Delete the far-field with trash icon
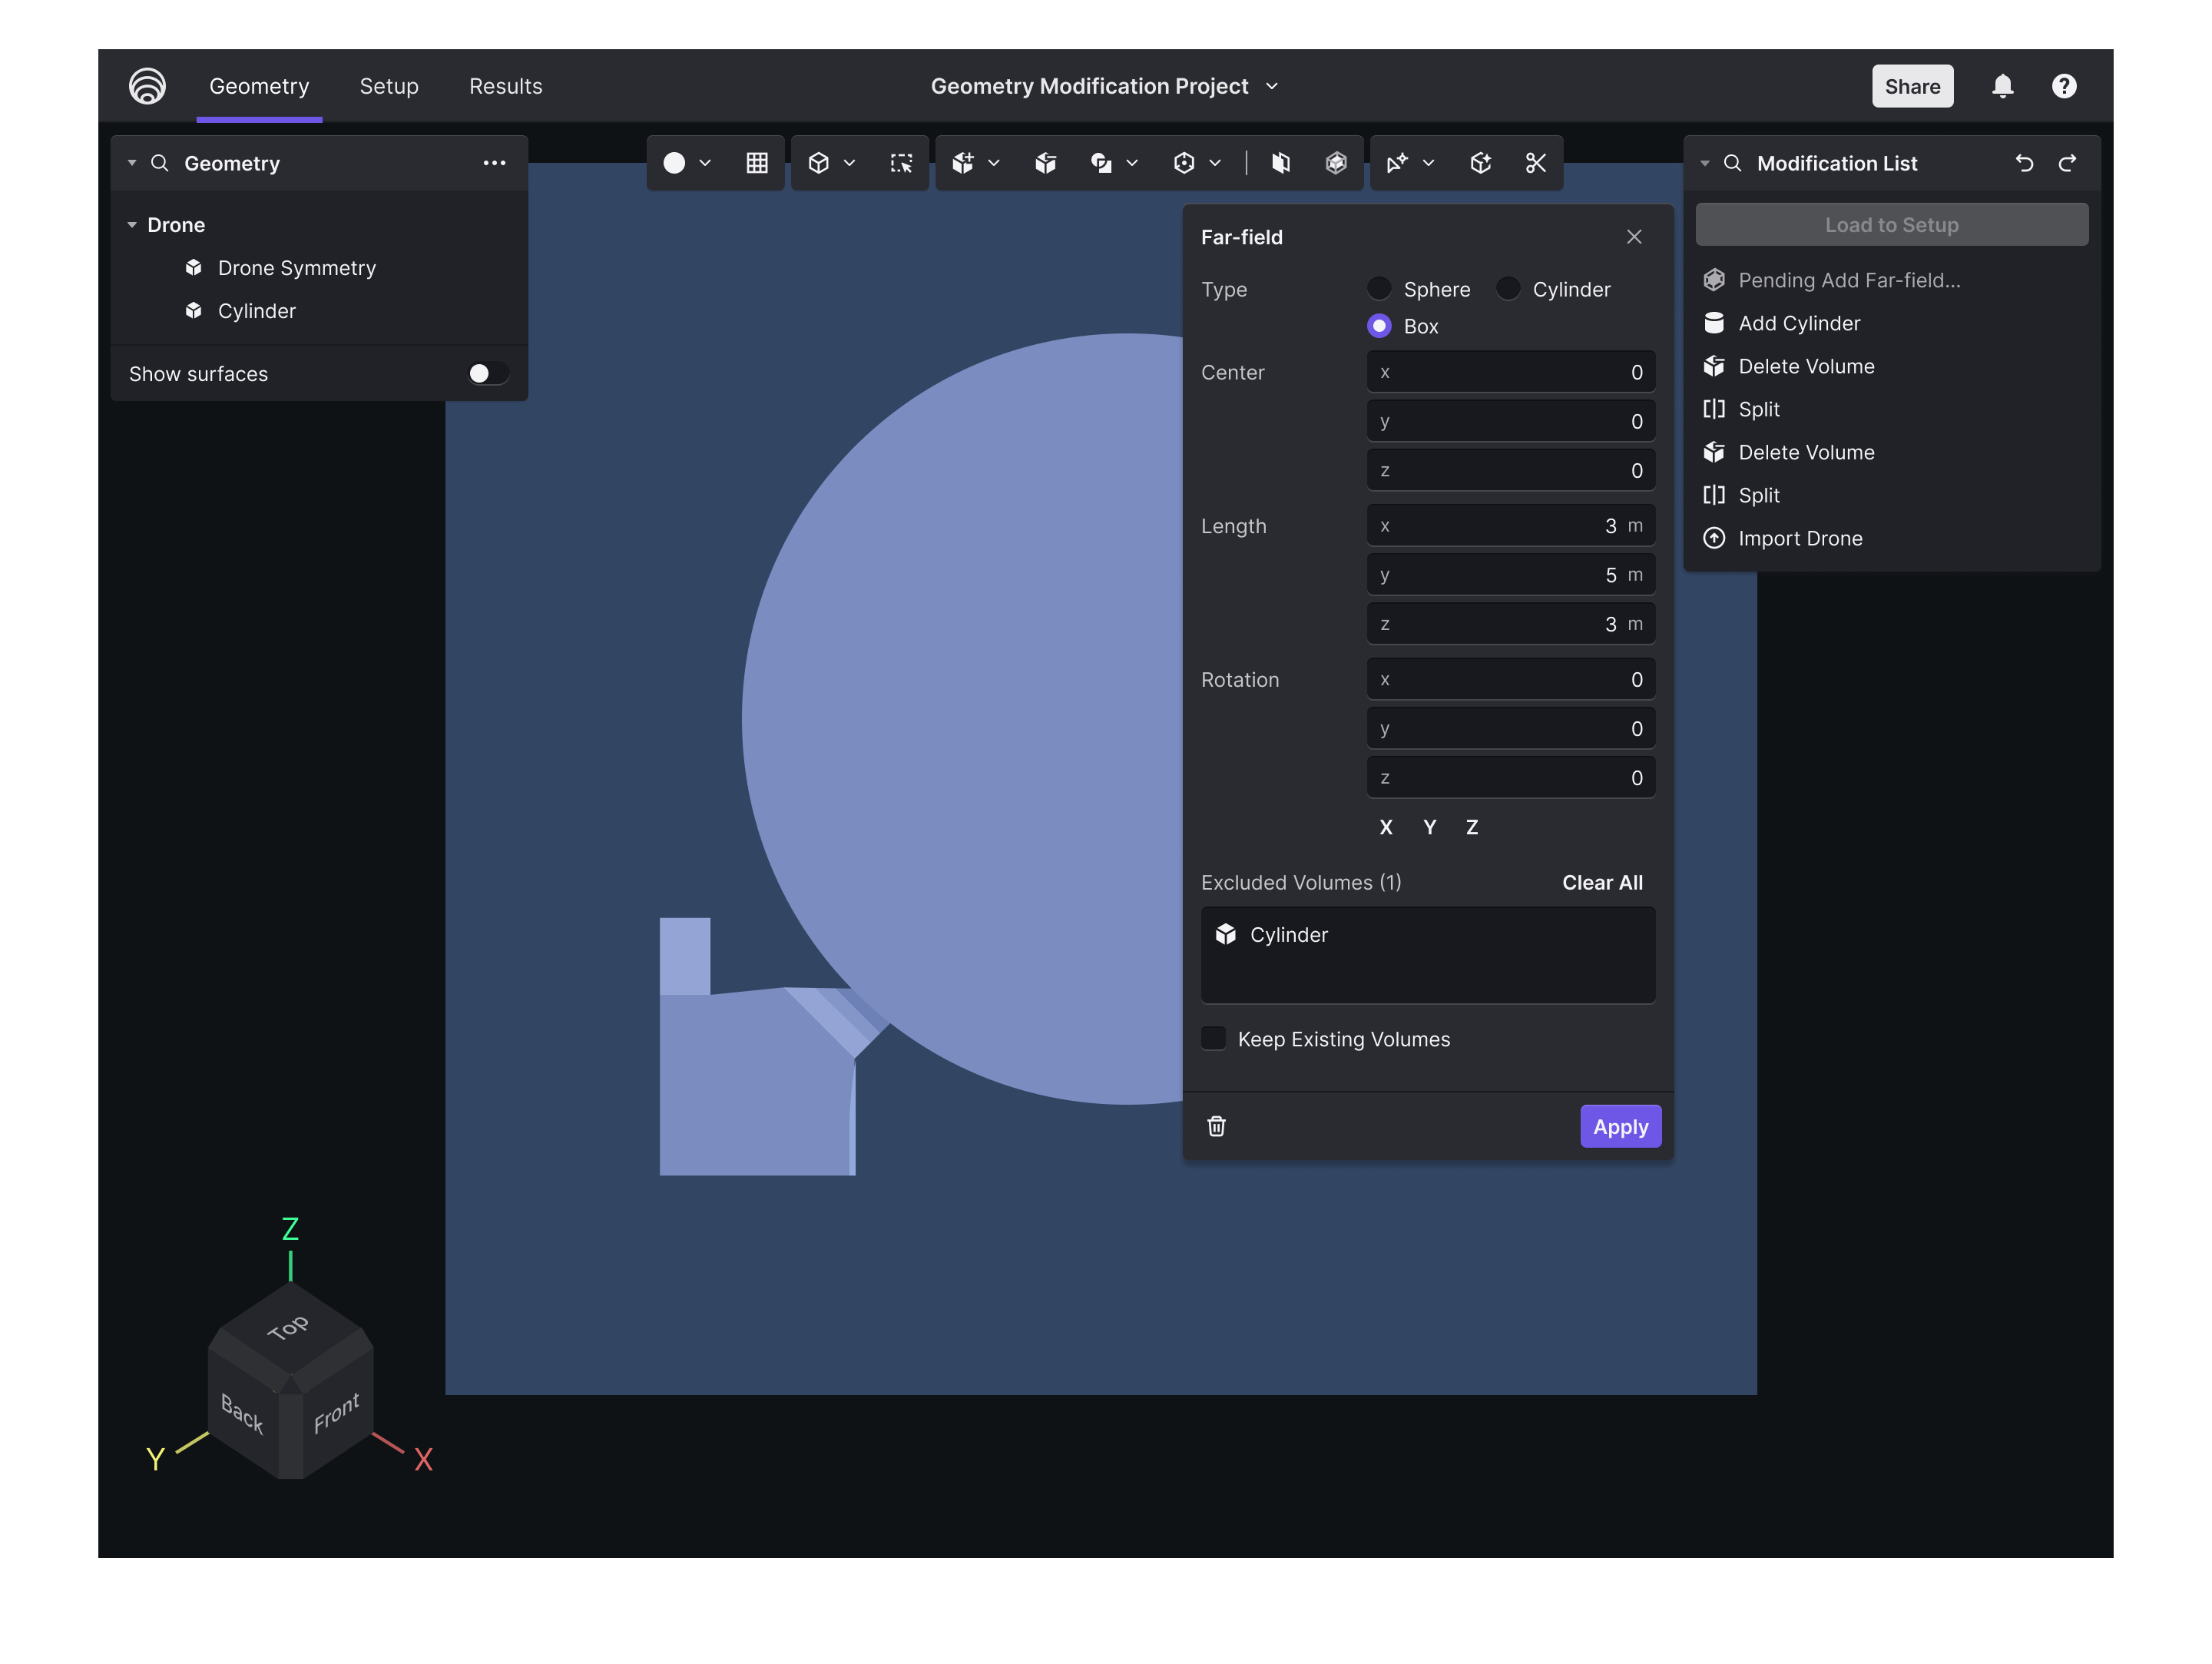 [1216, 1126]
